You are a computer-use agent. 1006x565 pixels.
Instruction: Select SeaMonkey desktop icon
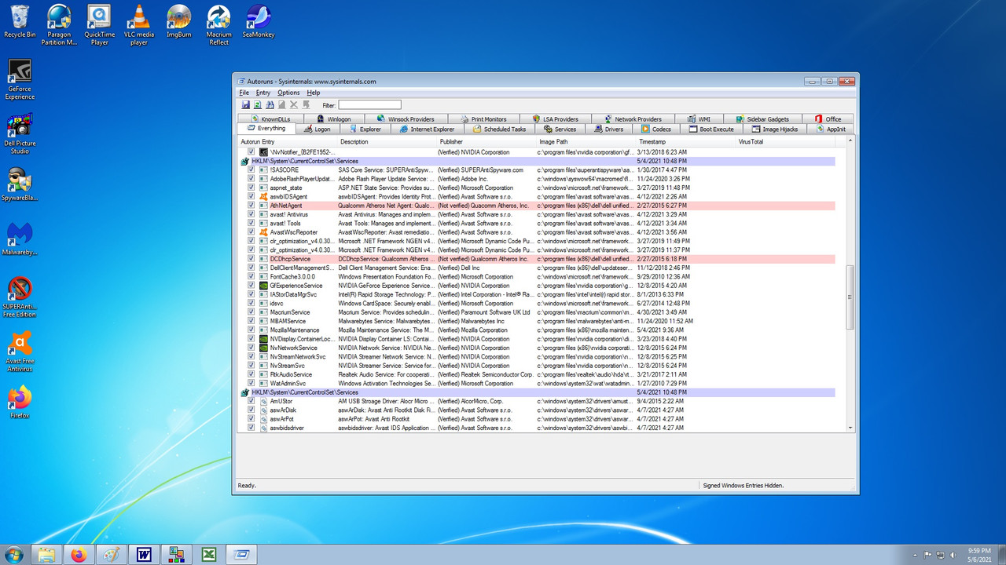click(258, 21)
